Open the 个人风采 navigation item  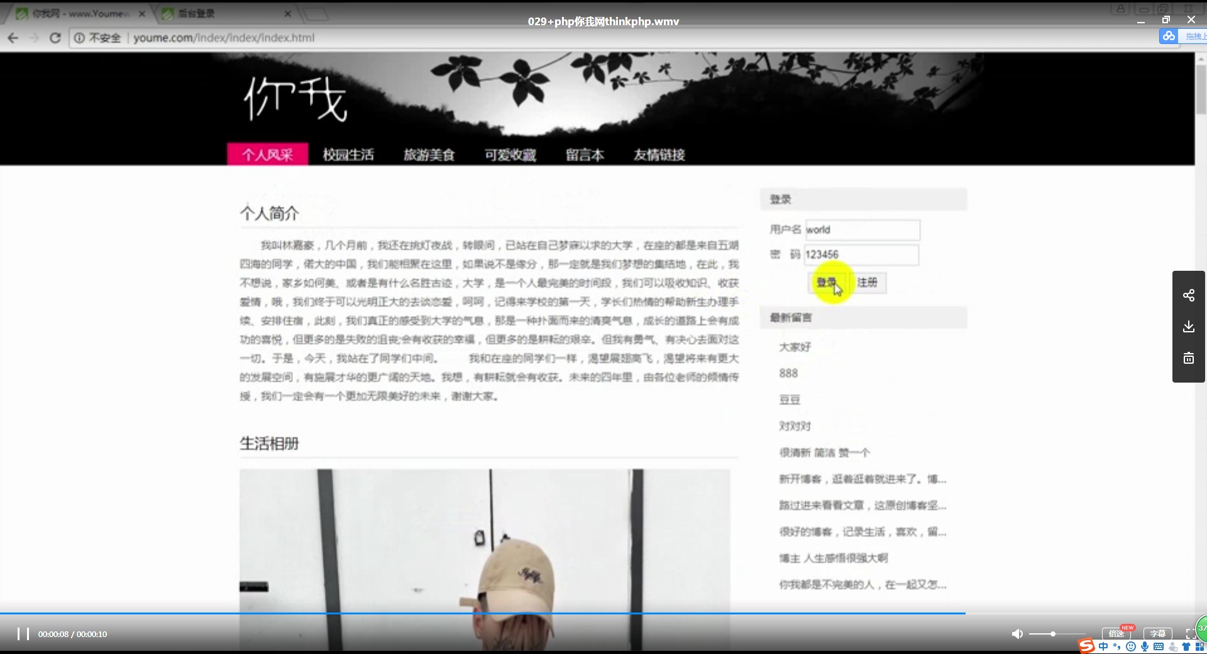point(268,155)
